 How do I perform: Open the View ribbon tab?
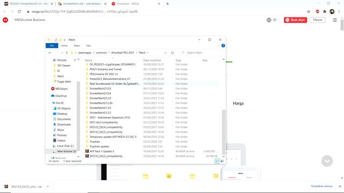88,46
